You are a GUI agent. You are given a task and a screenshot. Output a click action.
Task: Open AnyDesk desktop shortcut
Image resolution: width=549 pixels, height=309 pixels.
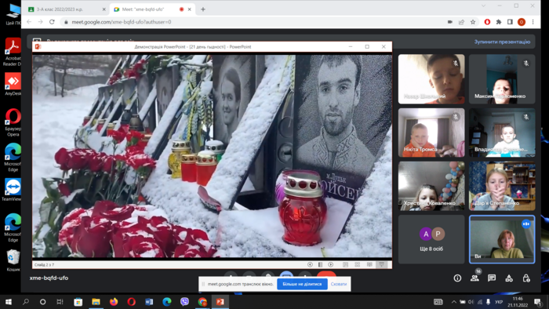(13, 84)
